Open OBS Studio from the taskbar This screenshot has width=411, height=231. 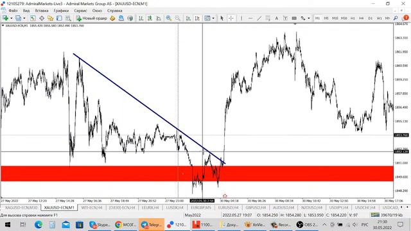pyautogui.click(x=307, y=225)
